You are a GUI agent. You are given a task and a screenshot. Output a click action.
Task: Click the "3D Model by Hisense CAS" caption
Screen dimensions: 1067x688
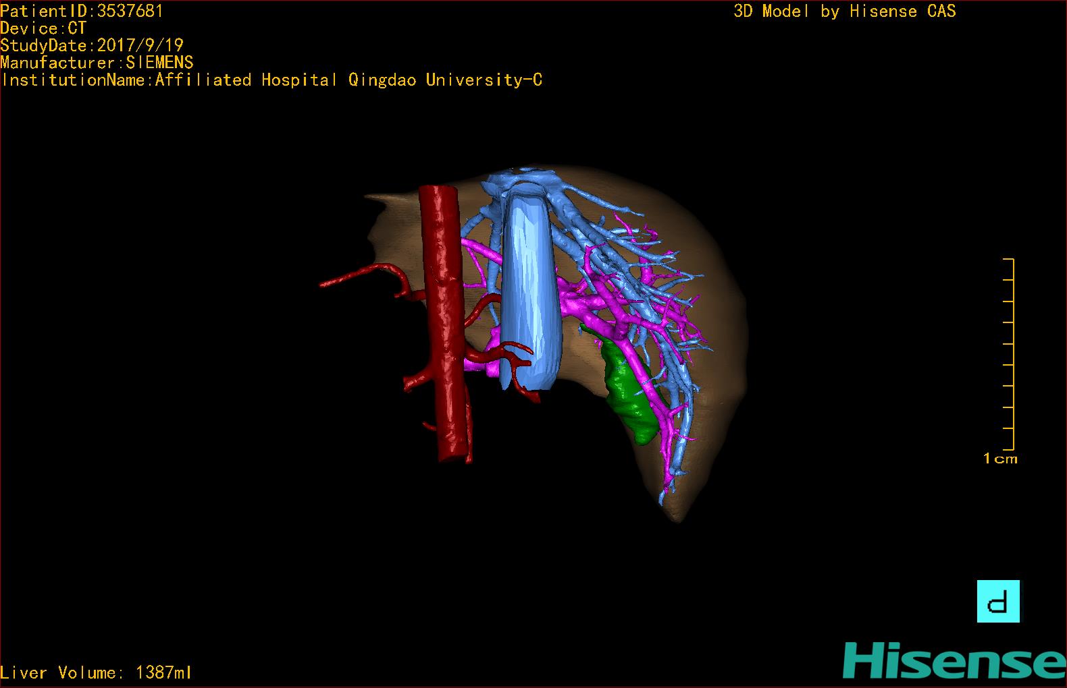click(x=845, y=11)
